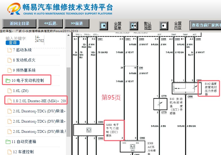
Task: Click document icon beside 7 起动系统
Action: point(9,50)
